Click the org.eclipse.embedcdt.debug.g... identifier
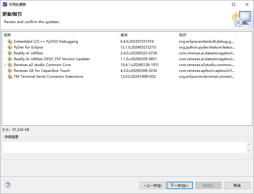The image size is (254, 194). [206, 41]
